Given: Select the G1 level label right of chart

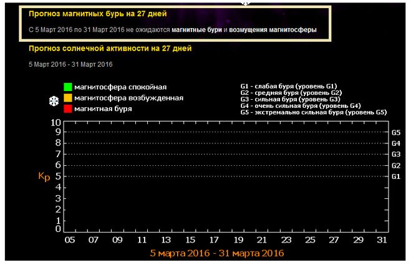Looking at the screenshot, I should point(395,177).
